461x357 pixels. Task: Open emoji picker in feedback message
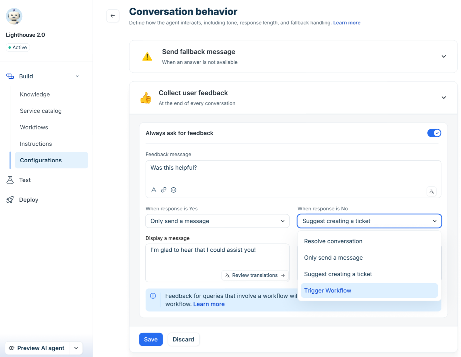point(174,190)
